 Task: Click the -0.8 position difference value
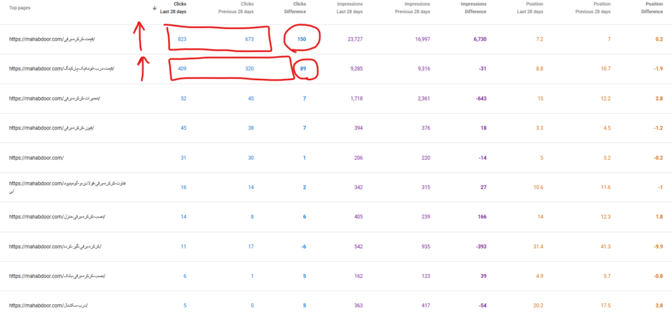tap(658, 276)
